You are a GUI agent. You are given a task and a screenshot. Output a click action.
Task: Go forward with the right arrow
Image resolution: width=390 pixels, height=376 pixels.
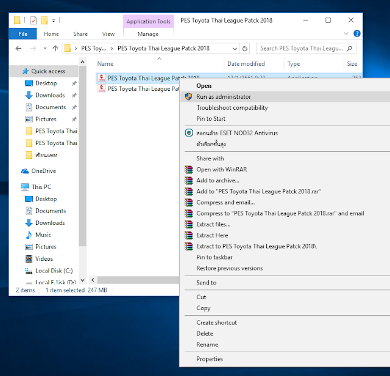[33, 48]
